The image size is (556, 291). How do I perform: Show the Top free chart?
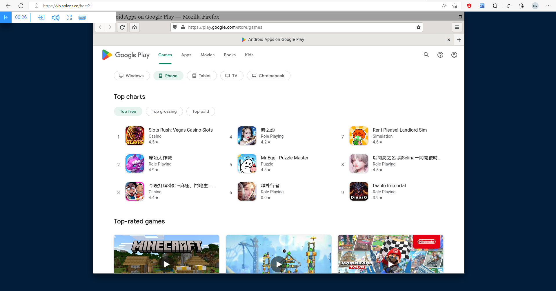click(128, 111)
